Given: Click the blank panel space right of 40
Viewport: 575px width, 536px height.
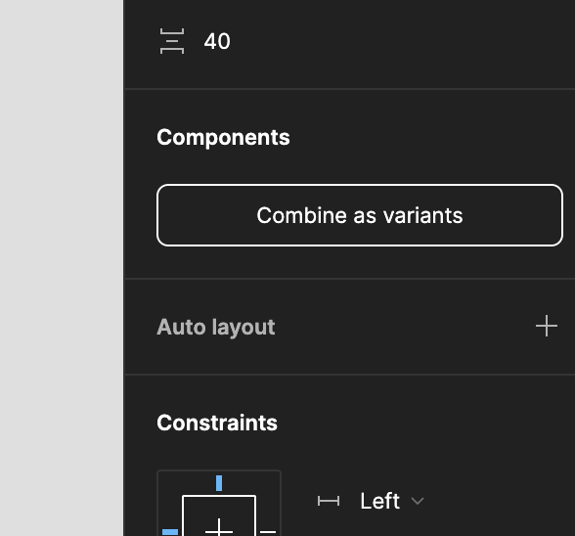Looking at the screenshot, I should (x=403, y=41).
